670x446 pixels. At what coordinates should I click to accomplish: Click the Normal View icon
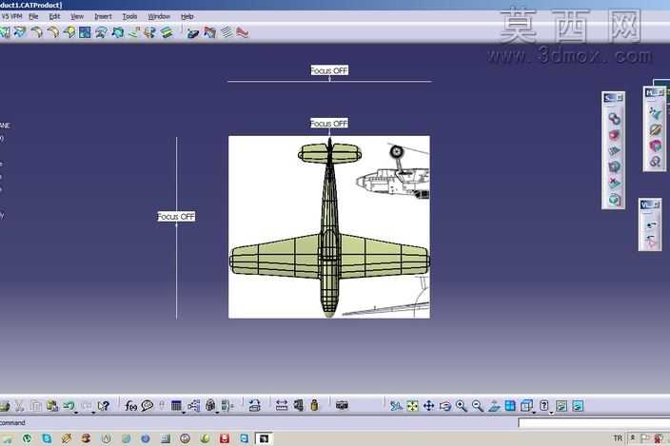point(494,405)
